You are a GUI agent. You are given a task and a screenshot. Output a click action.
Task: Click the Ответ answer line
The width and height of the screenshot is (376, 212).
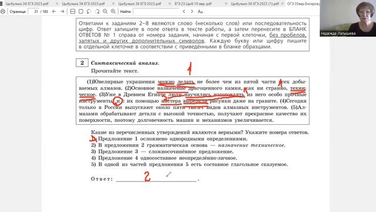(156, 179)
